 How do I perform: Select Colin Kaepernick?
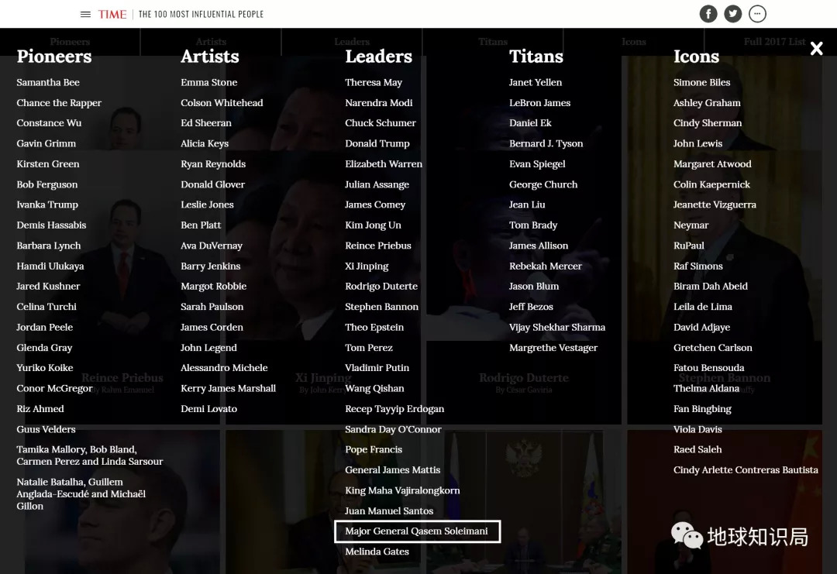[x=711, y=184]
